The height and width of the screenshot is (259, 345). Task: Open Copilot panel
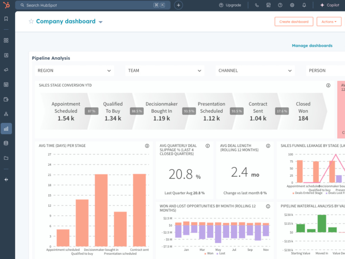(329, 5)
